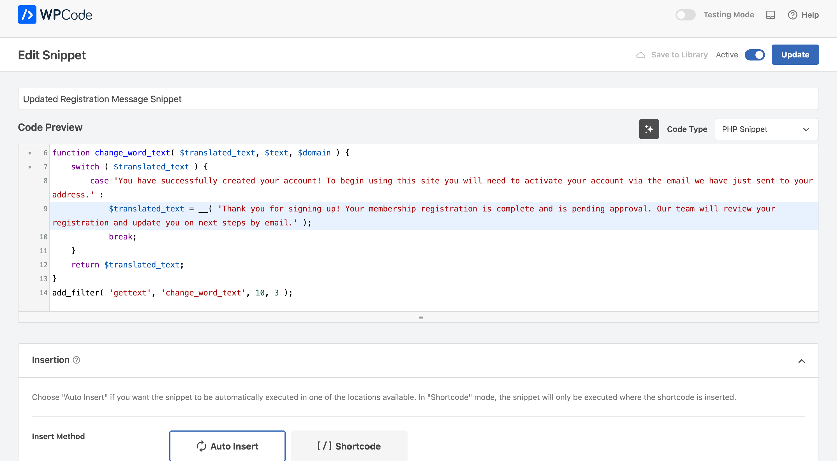Click line number 8 in the gutter
The image size is (837, 461).
click(x=45, y=181)
